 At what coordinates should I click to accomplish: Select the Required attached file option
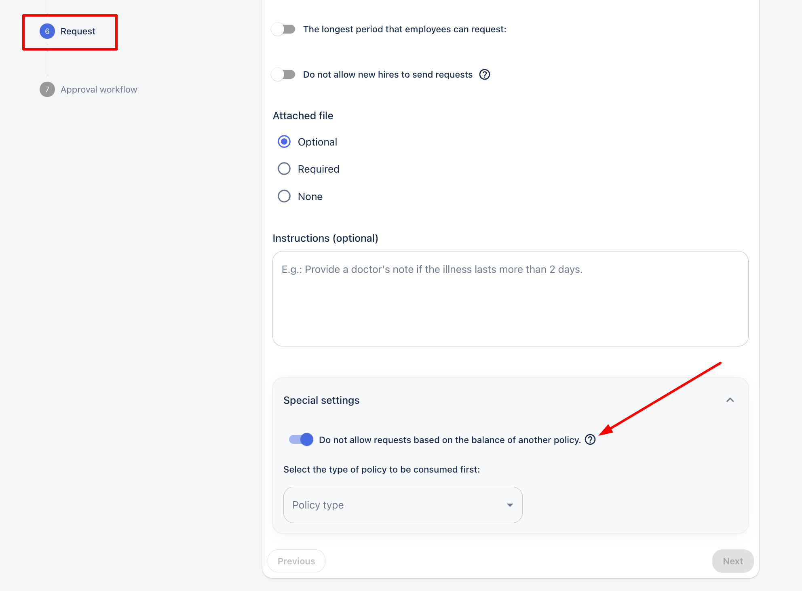click(x=284, y=169)
